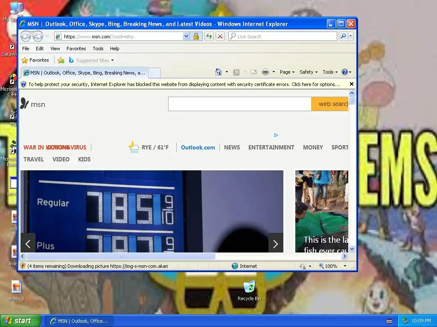
Task: Open recent pages dropdown beside Forward
Action: [47, 37]
